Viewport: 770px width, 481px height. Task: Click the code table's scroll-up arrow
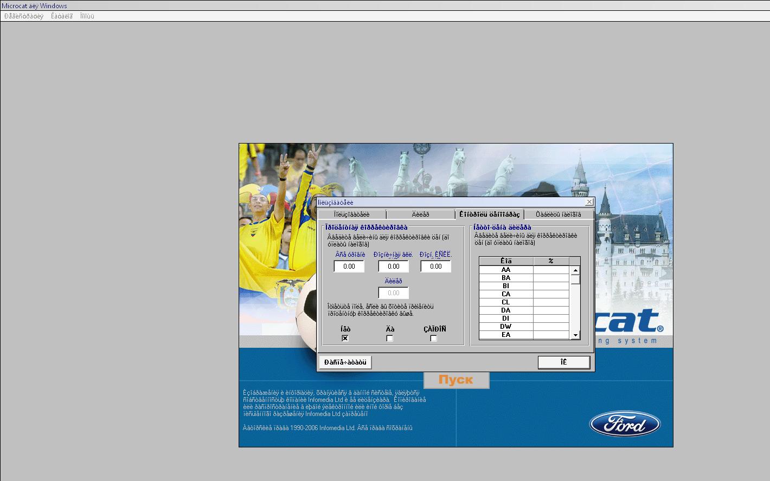pyautogui.click(x=575, y=270)
